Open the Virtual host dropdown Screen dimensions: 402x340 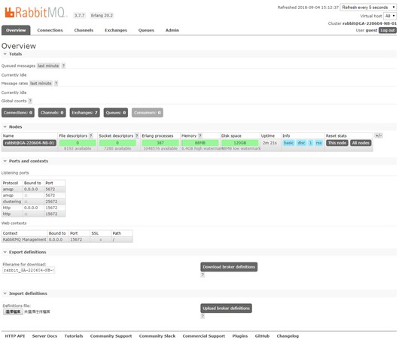point(390,16)
